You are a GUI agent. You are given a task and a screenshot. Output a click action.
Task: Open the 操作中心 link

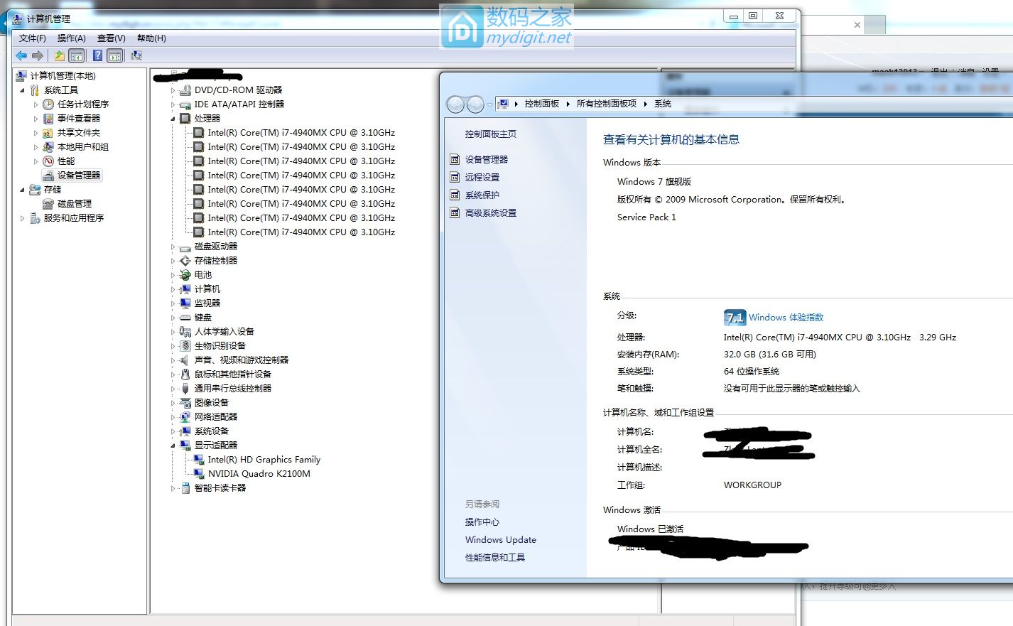pos(482,522)
